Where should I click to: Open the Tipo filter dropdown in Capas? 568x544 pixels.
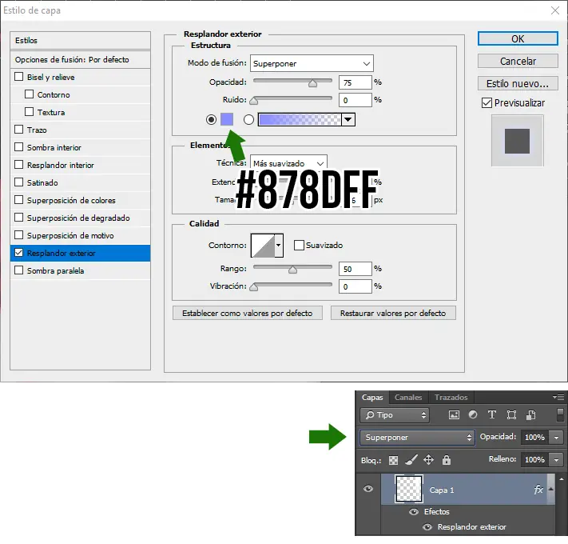click(395, 415)
